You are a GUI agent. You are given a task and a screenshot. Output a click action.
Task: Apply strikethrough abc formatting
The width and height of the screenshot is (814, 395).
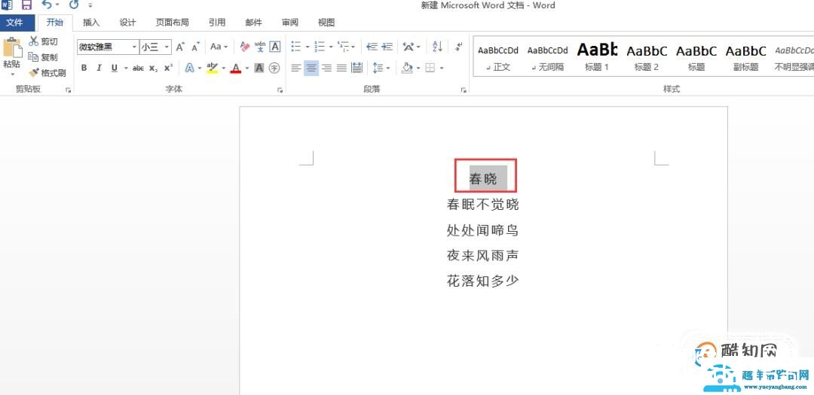pyautogui.click(x=138, y=68)
